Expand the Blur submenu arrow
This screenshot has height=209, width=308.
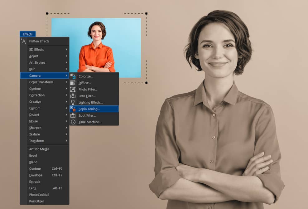point(66,69)
